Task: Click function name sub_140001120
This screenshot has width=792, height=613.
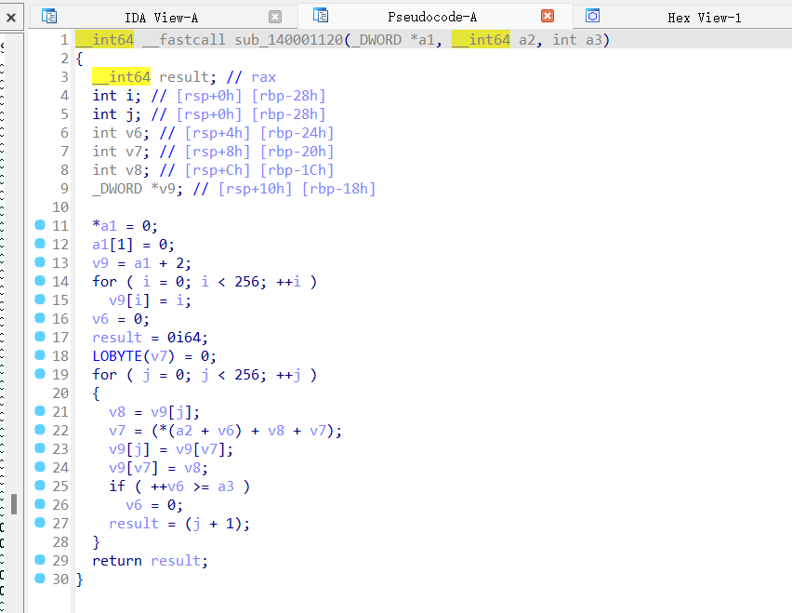Action: tap(289, 40)
